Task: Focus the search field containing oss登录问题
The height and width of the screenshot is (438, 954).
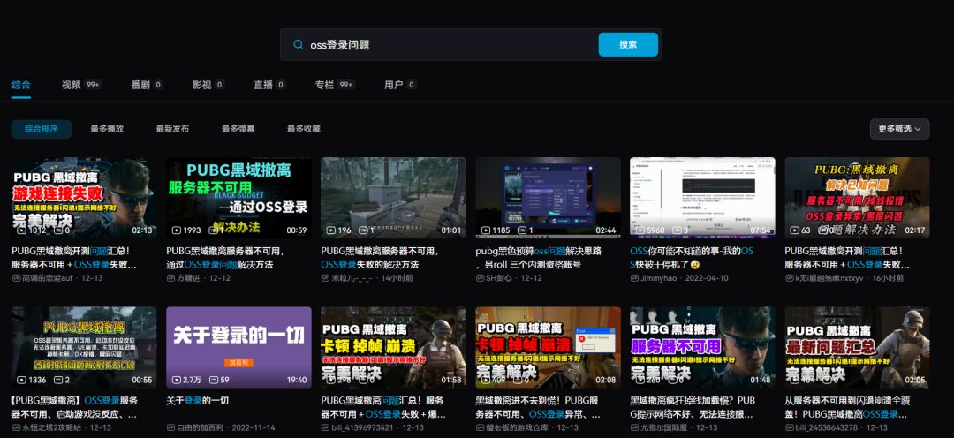Action: (x=470, y=44)
